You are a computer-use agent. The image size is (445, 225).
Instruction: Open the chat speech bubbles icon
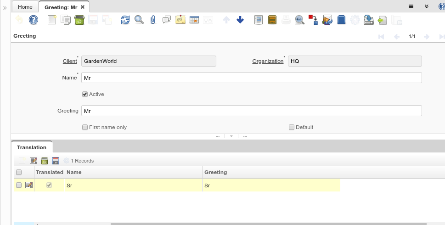(167, 20)
